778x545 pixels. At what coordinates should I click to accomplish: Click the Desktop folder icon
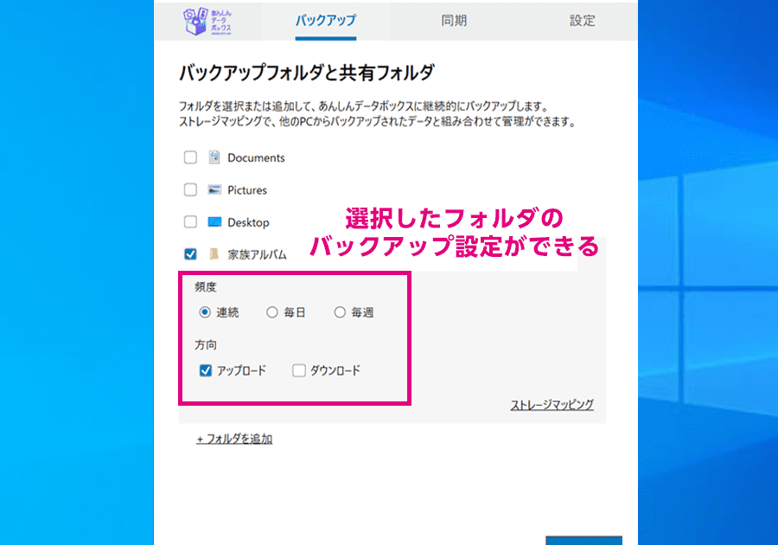214,222
